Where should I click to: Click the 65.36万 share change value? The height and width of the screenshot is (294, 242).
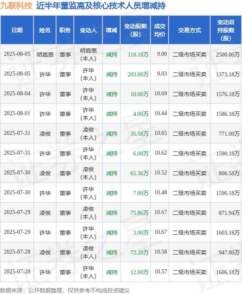coord(140,173)
